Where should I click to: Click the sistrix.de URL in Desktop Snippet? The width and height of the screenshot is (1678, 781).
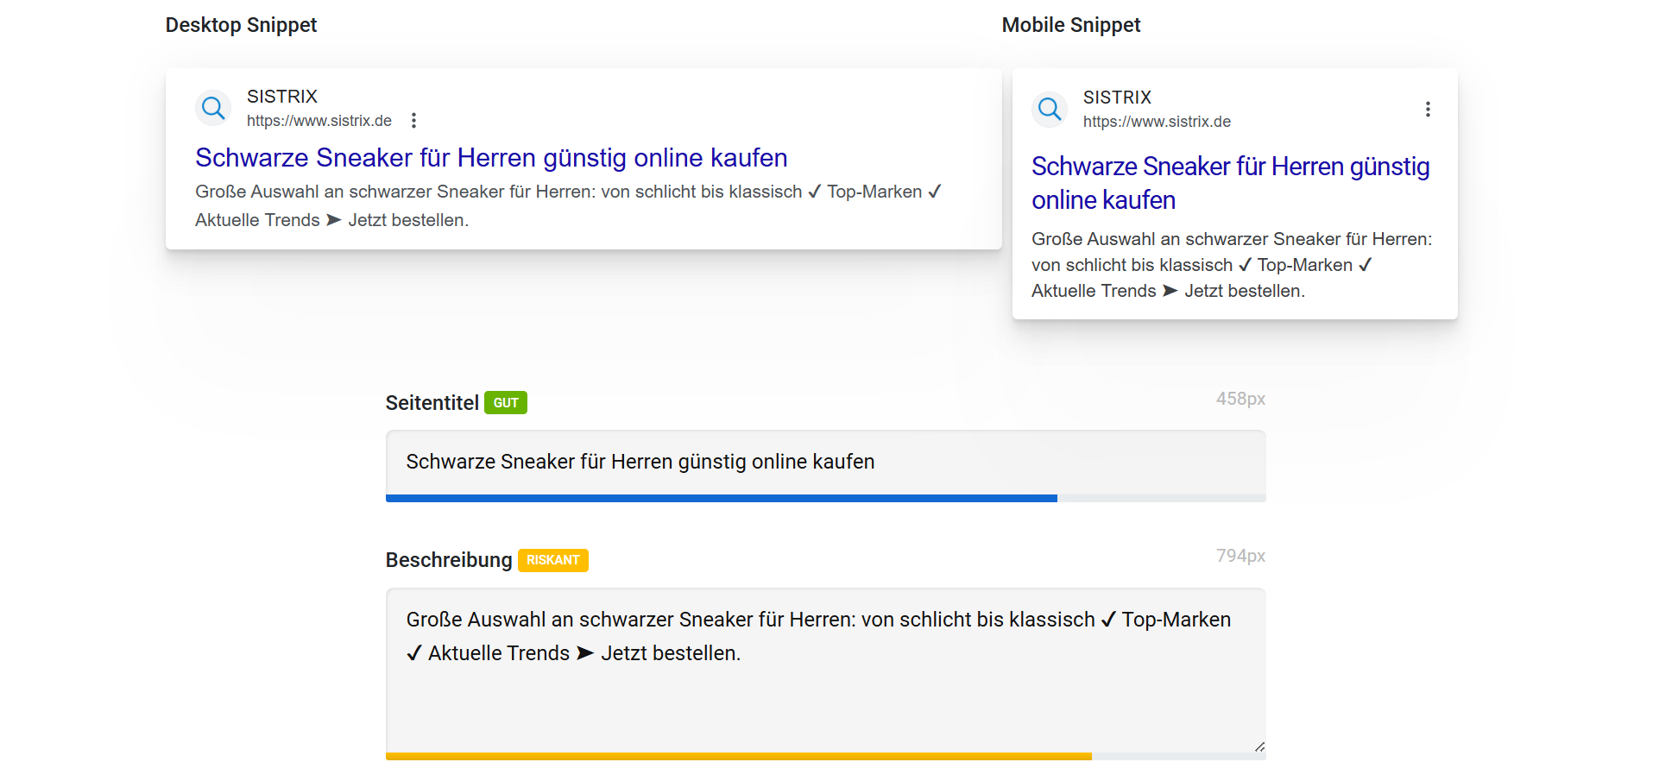point(319,121)
